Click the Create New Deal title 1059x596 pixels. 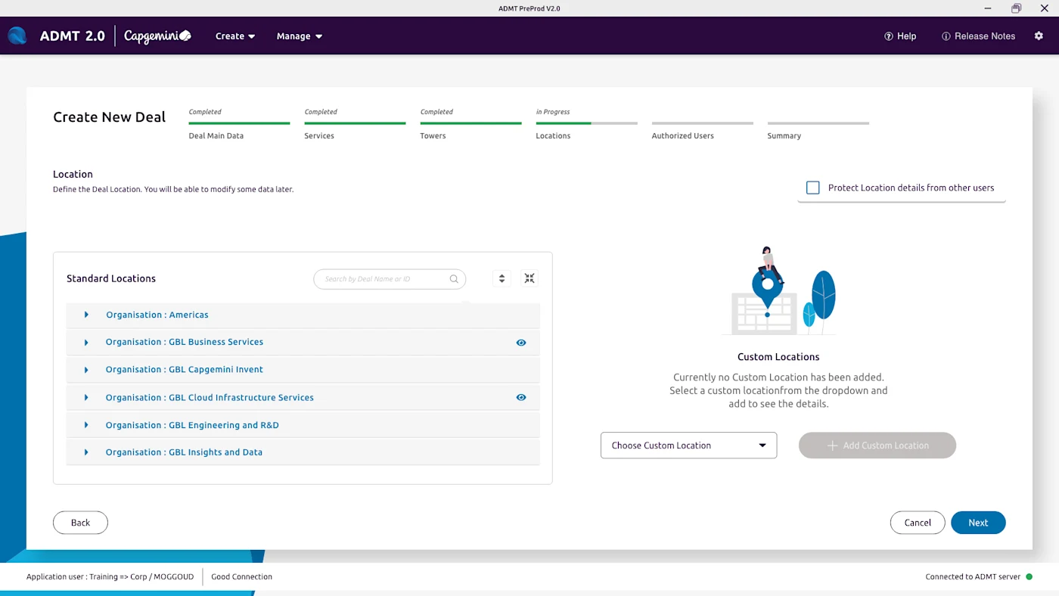pos(109,117)
